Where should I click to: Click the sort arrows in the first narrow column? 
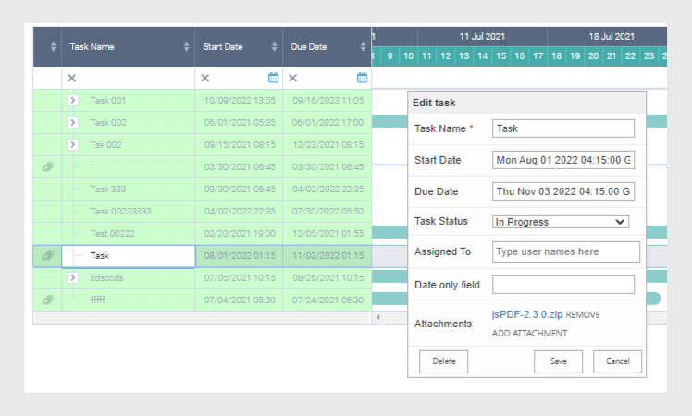[53, 46]
